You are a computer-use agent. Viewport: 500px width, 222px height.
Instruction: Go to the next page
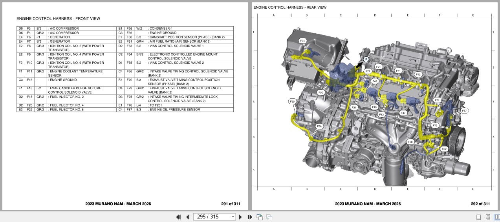240,217
